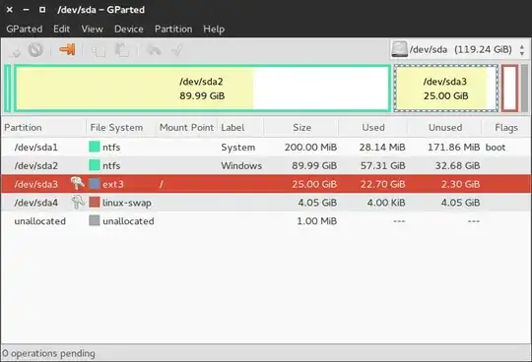Click the key lock icon on /dev/sda3
This screenshot has height=362, width=532.
(x=78, y=184)
